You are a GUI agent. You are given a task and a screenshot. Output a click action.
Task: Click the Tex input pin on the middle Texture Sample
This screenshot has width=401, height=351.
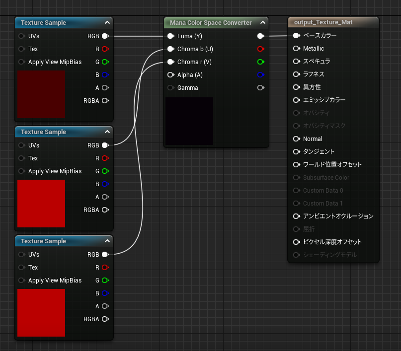(x=22, y=158)
